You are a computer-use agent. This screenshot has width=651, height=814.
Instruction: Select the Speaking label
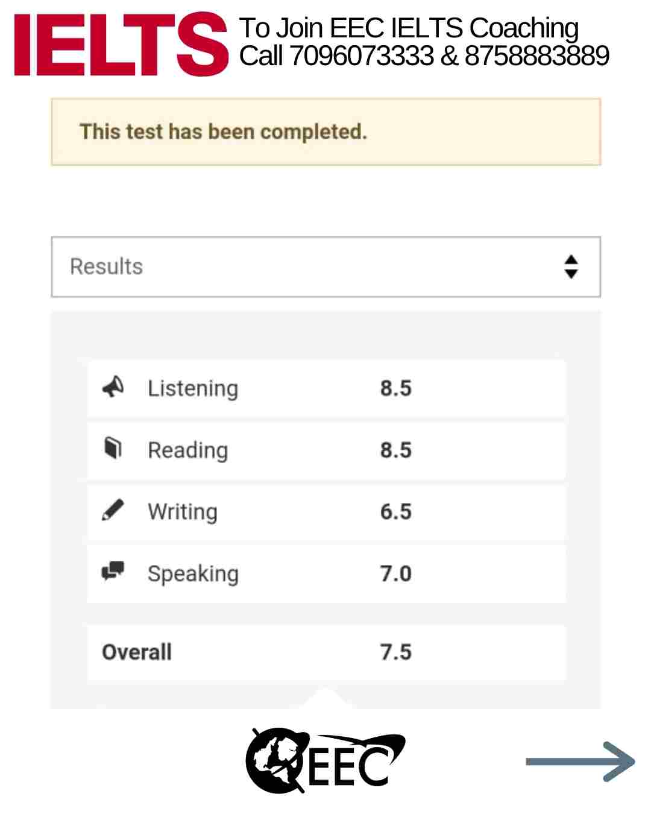193,573
